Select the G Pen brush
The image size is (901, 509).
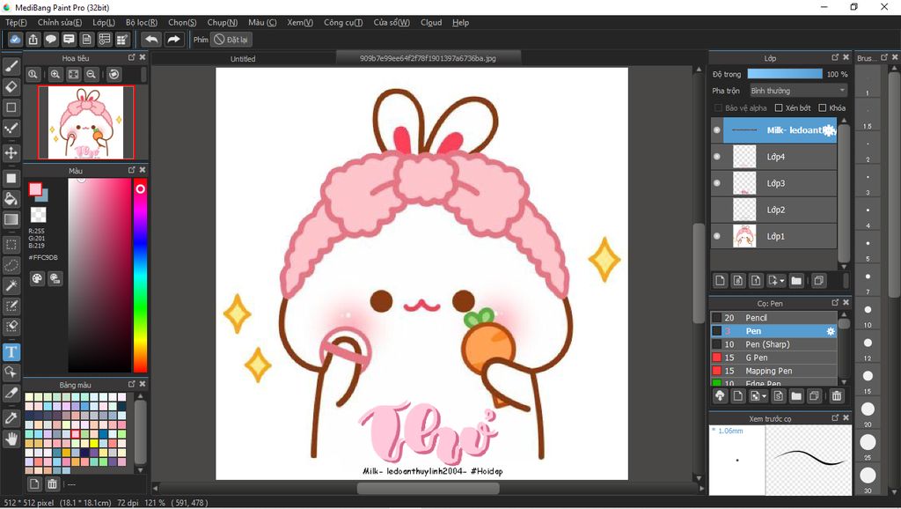click(x=773, y=358)
